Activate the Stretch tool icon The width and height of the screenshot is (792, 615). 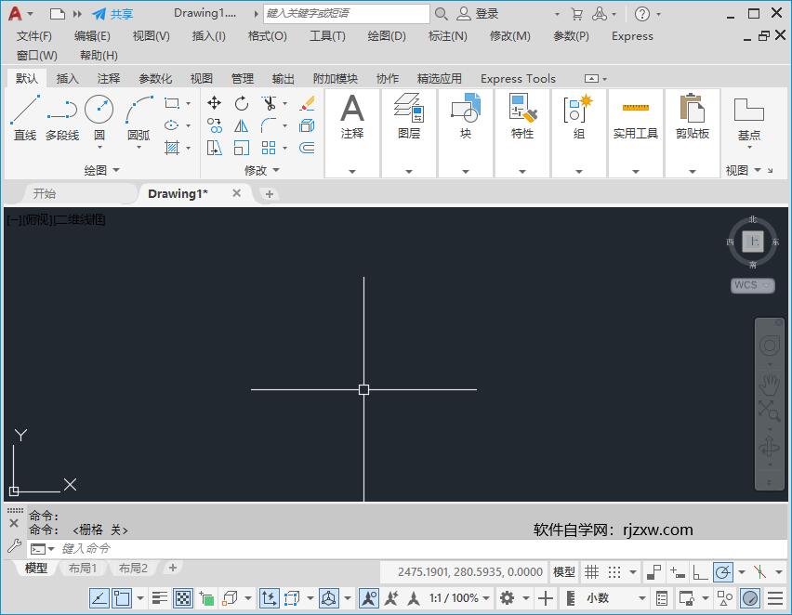[214, 148]
